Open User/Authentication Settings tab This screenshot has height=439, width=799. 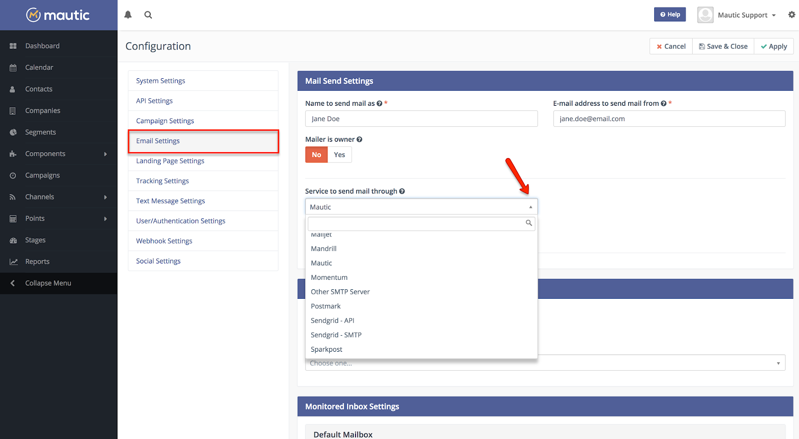(x=203, y=221)
